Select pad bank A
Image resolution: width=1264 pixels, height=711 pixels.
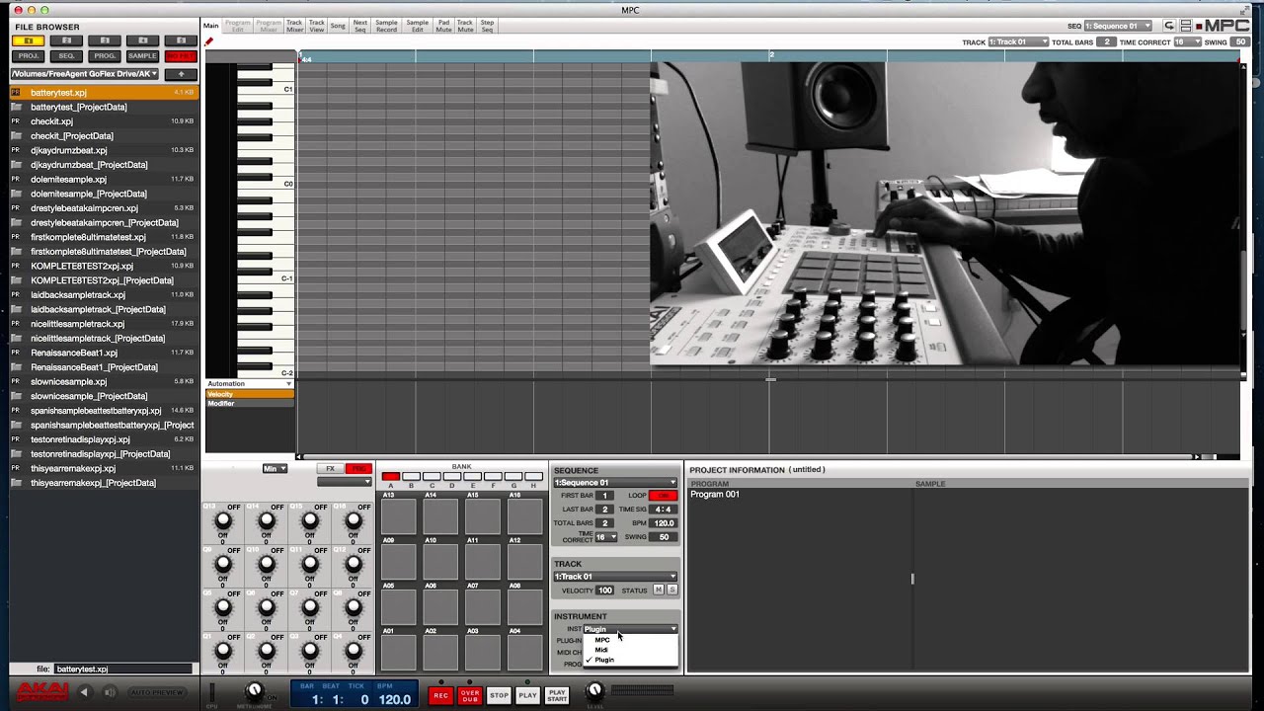391,477
